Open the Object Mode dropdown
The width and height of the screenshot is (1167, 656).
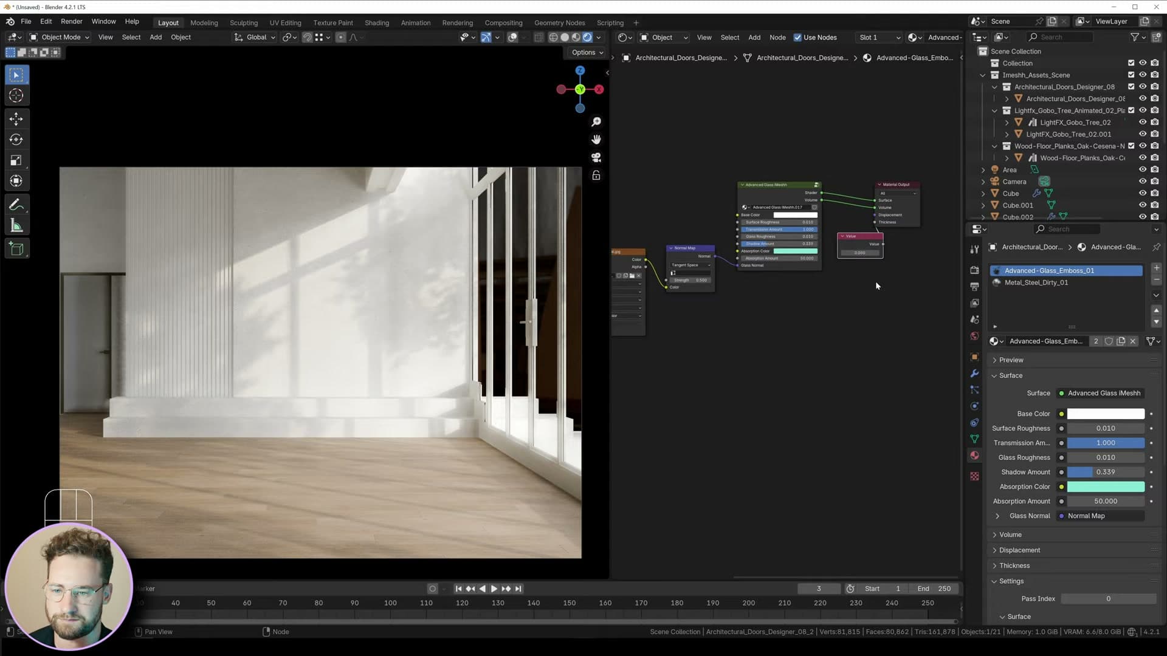60,37
